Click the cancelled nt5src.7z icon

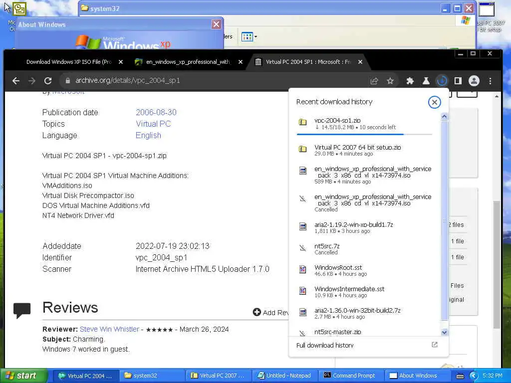(x=303, y=248)
